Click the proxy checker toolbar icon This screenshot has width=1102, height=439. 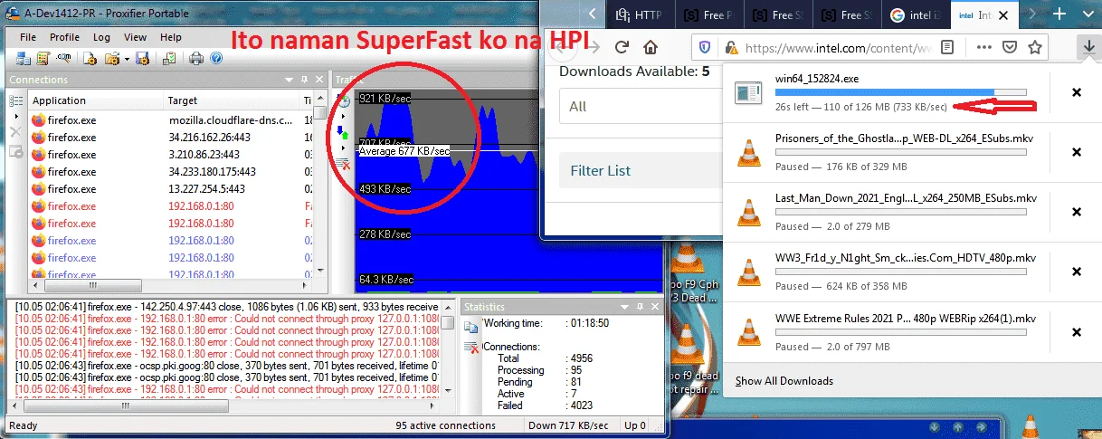pos(169,58)
